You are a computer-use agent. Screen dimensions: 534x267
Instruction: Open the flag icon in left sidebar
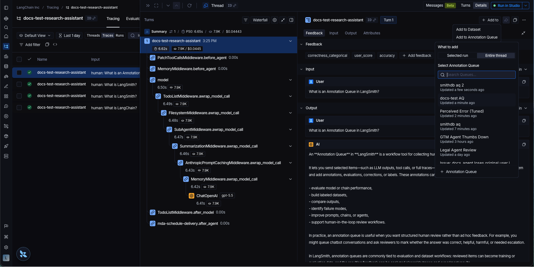pyautogui.click(x=6, y=226)
